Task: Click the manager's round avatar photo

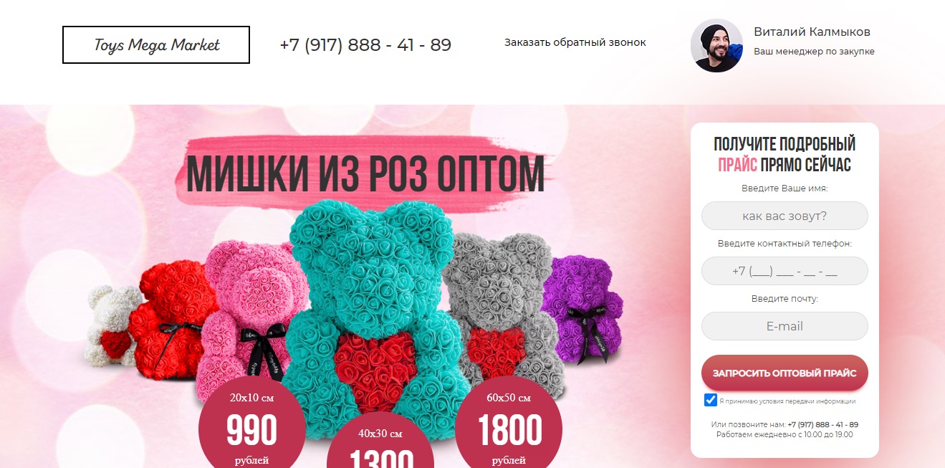Action: click(716, 45)
